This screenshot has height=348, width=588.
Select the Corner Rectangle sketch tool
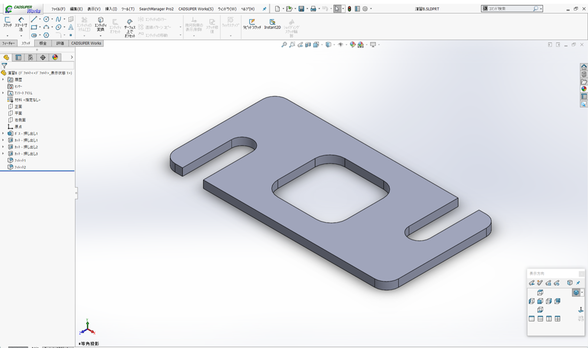34,27
